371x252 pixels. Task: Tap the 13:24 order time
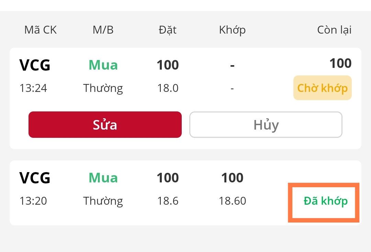[x=33, y=88]
